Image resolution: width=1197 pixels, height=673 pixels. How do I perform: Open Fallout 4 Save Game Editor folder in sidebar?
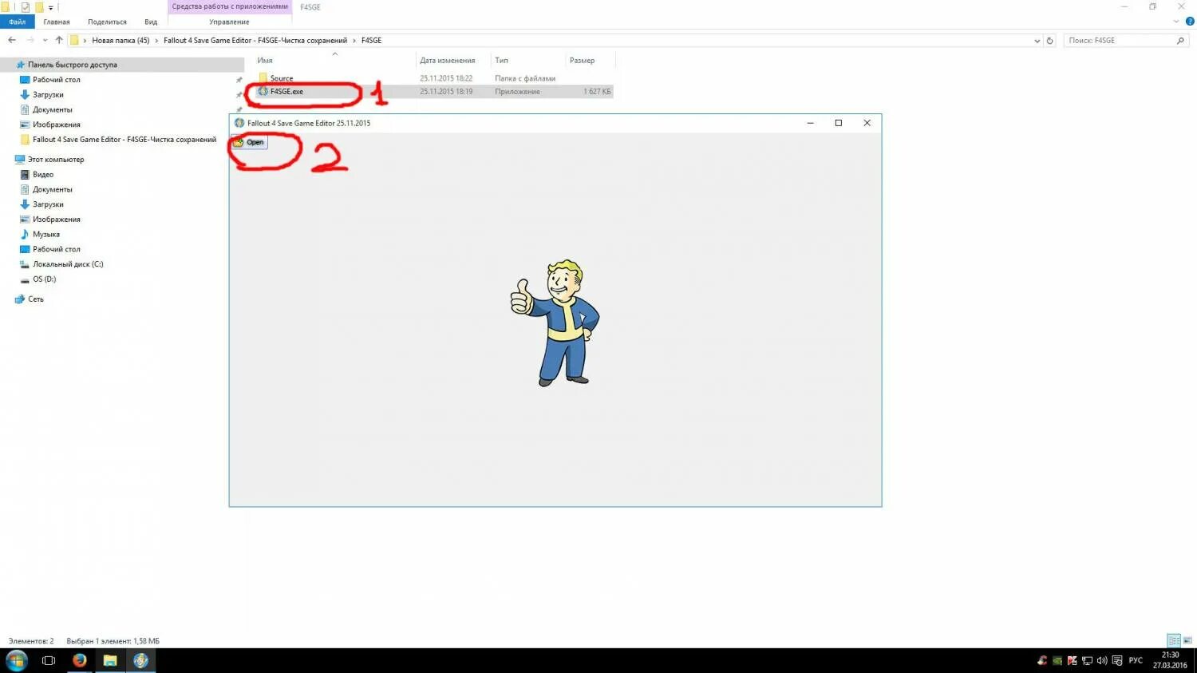click(124, 140)
